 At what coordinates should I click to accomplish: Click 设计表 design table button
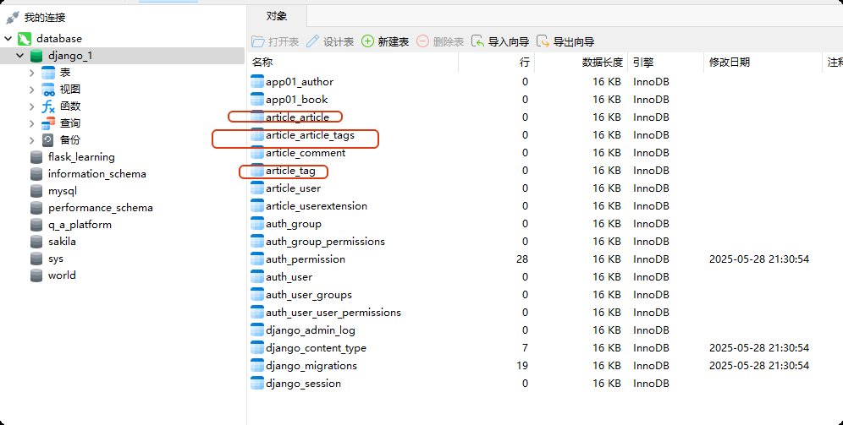(x=330, y=42)
